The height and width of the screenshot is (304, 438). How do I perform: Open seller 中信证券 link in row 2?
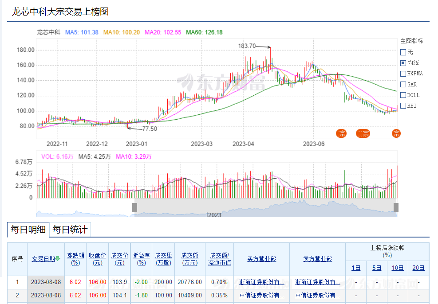317,295
